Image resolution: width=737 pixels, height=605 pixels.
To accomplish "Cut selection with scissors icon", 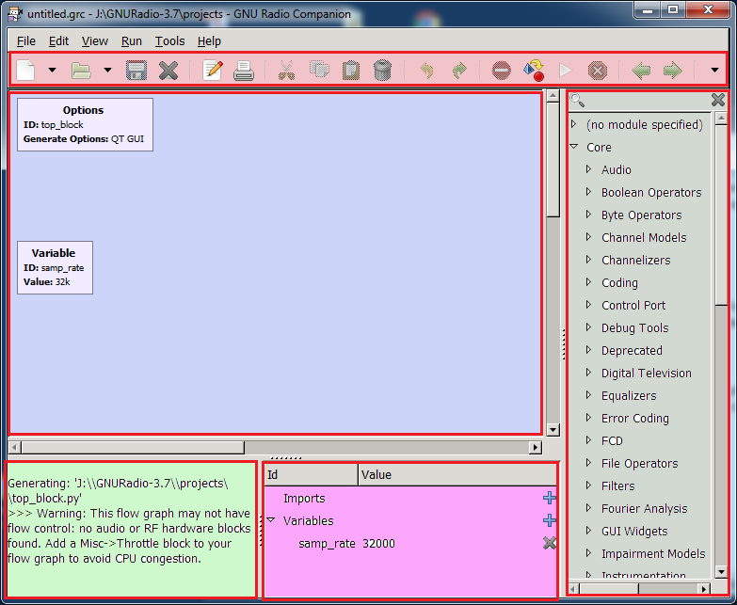I will [x=286, y=70].
